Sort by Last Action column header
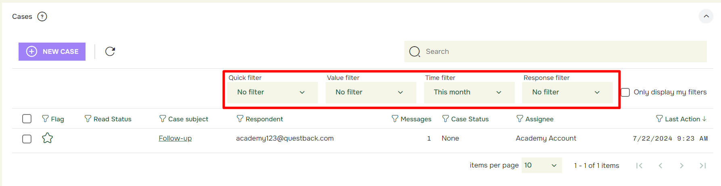 tap(682, 119)
